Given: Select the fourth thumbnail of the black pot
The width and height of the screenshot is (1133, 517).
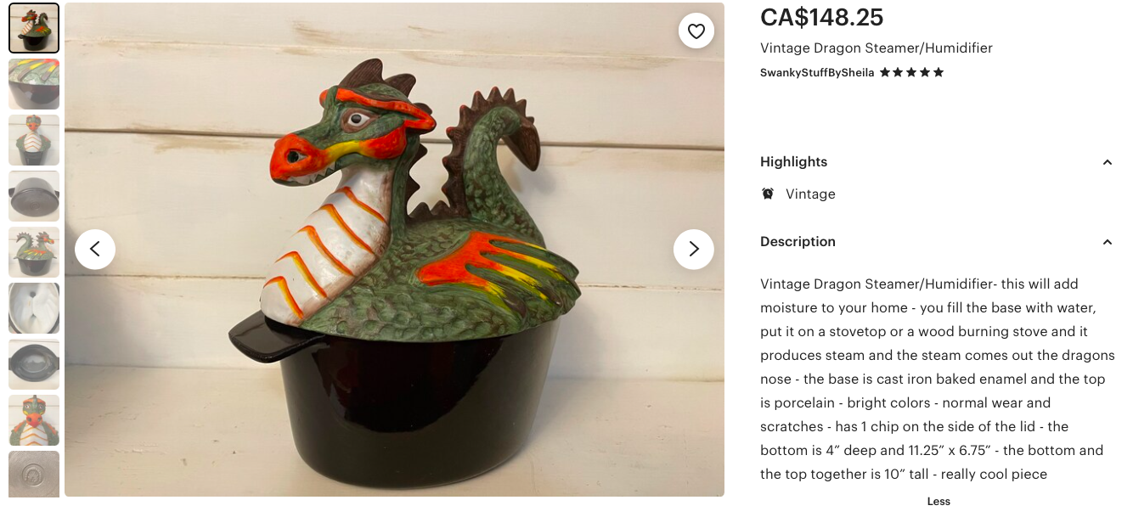Looking at the screenshot, I should pyautogui.click(x=34, y=196).
